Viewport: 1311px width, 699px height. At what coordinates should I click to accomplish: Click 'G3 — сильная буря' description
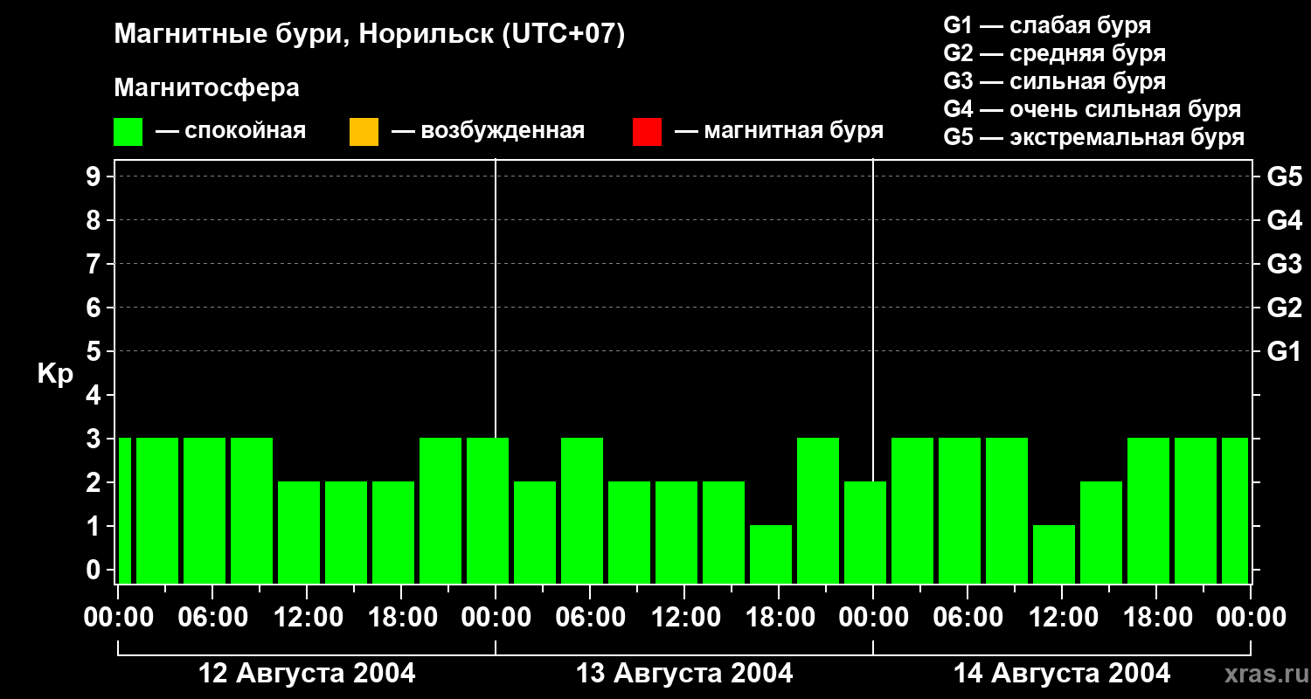pyautogui.click(x=1055, y=81)
